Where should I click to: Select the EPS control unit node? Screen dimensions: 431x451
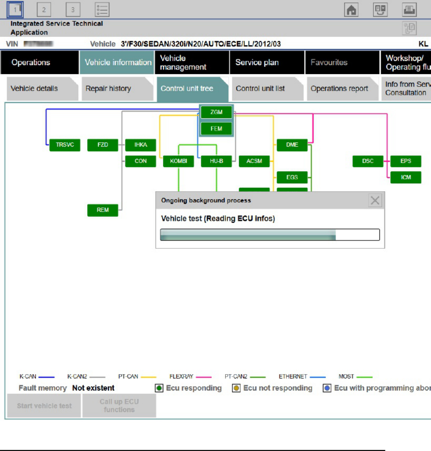[x=406, y=161]
